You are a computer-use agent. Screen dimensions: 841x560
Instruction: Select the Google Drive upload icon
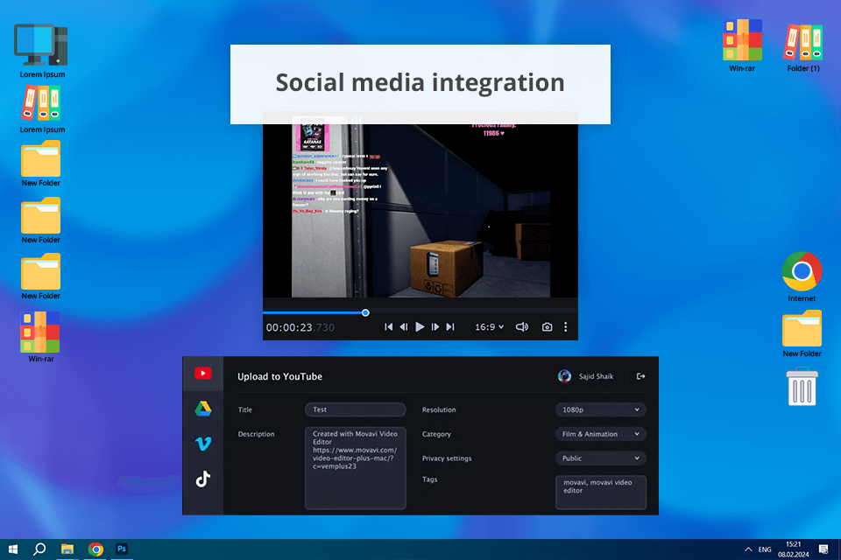coord(202,409)
